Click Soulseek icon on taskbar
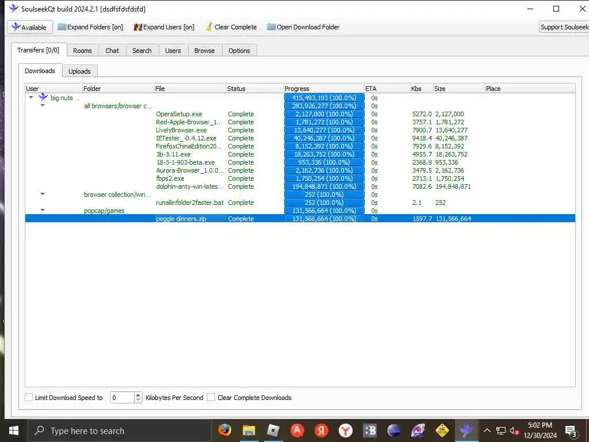Viewport: 589px width, 442px height. click(x=466, y=430)
